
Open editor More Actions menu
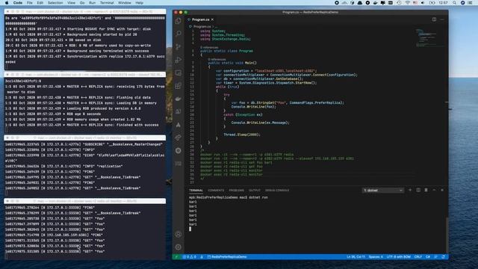click(442, 19)
